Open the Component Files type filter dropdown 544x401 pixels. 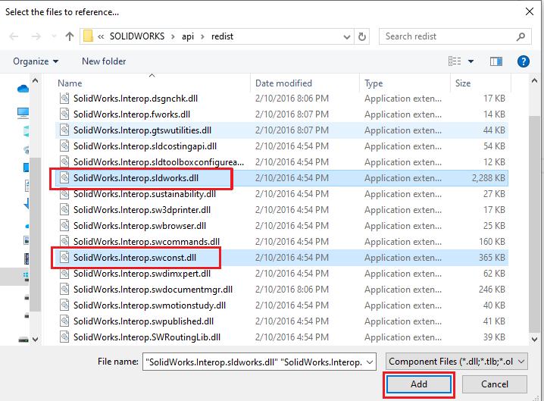[456, 362]
